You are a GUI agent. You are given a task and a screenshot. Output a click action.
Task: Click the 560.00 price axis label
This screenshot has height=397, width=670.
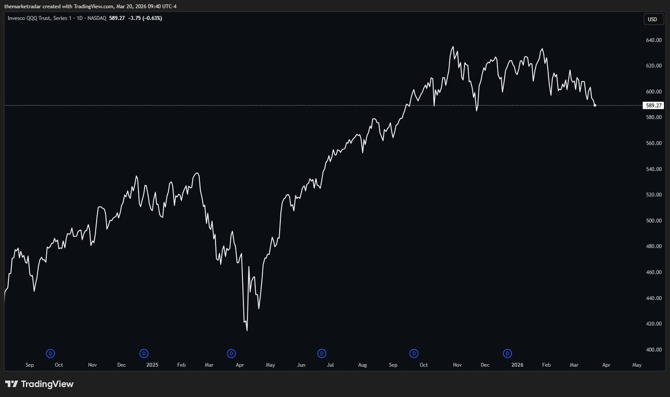[x=654, y=144]
